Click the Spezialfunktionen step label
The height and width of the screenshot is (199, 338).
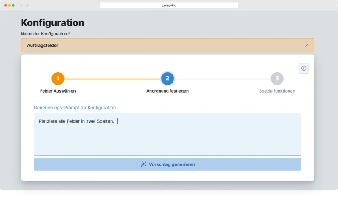pyautogui.click(x=277, y=91)
